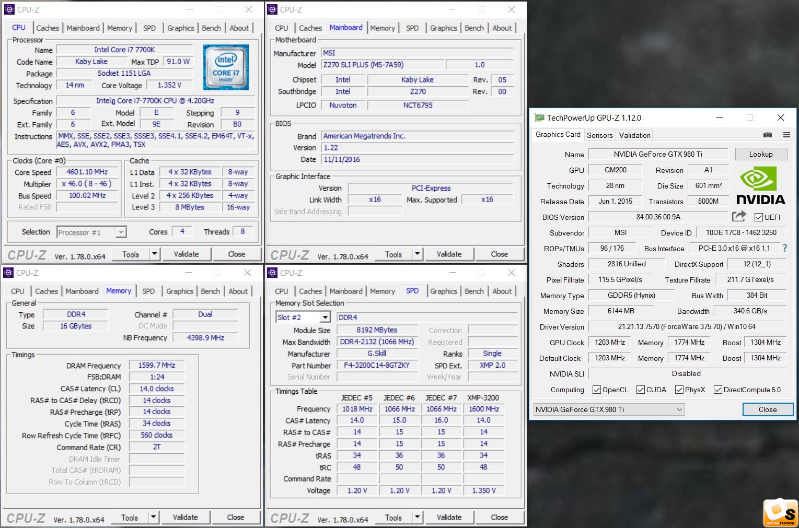Image resolution: width=799 pixels, height=528 pixels.
Task: Toggle the OpenCL checkbox
Action: click(x=597, y=390)
